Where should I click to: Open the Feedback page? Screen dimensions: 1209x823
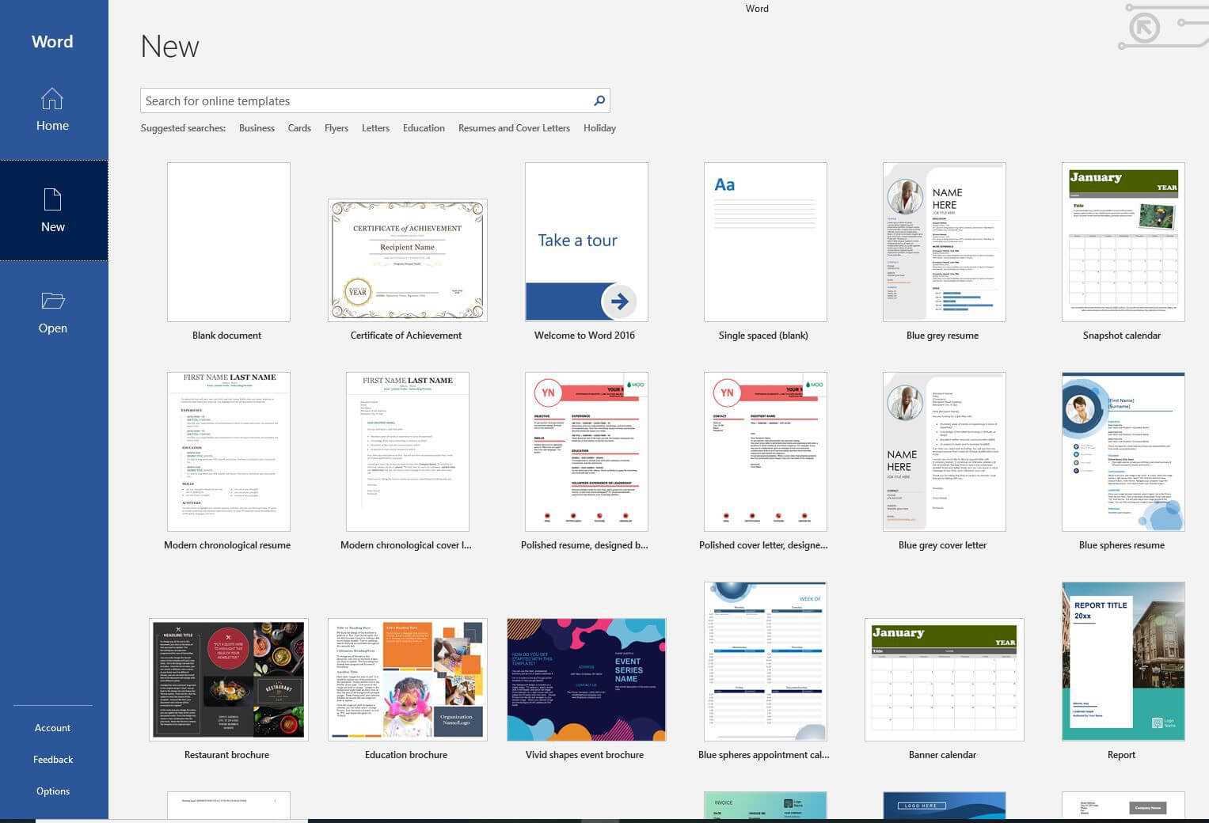[52, 760]
